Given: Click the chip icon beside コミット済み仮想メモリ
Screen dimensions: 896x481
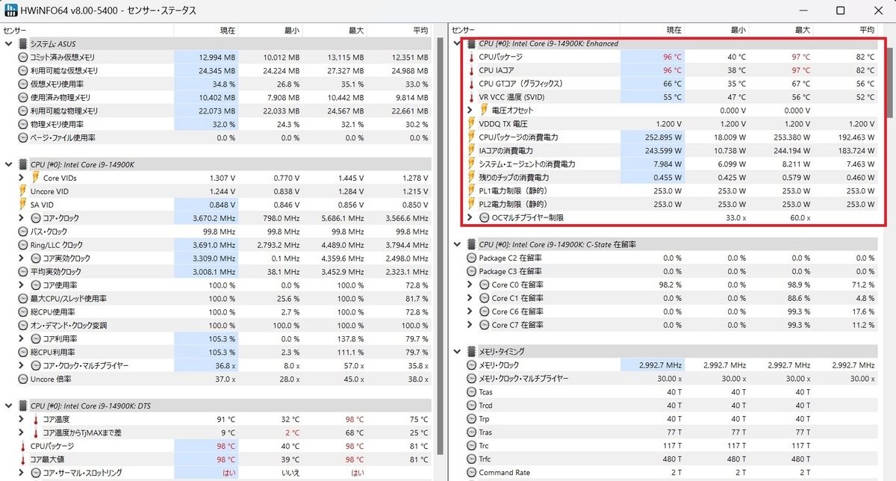Looking at the screenshot, I should pos(23,58).
